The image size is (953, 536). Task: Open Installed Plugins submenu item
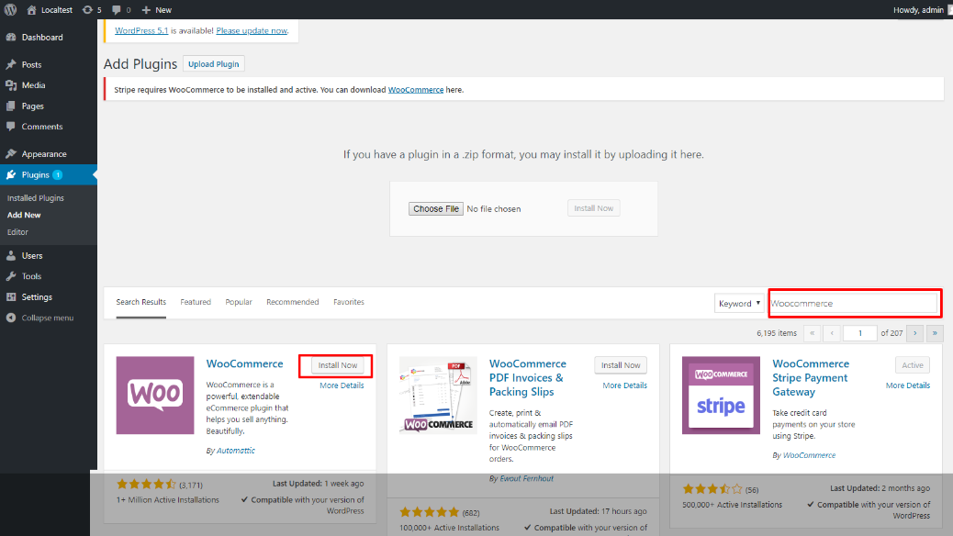point(35,198)
